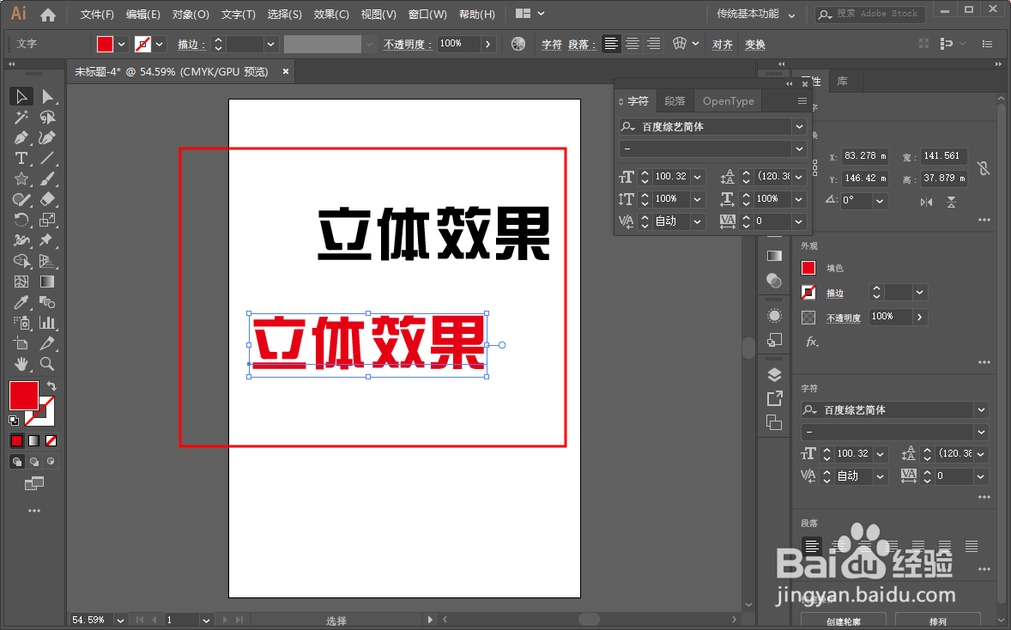Viewport: 1011px width, 630px height.
Task: Switch to the 库 panel tab
Action: (842, 82)
